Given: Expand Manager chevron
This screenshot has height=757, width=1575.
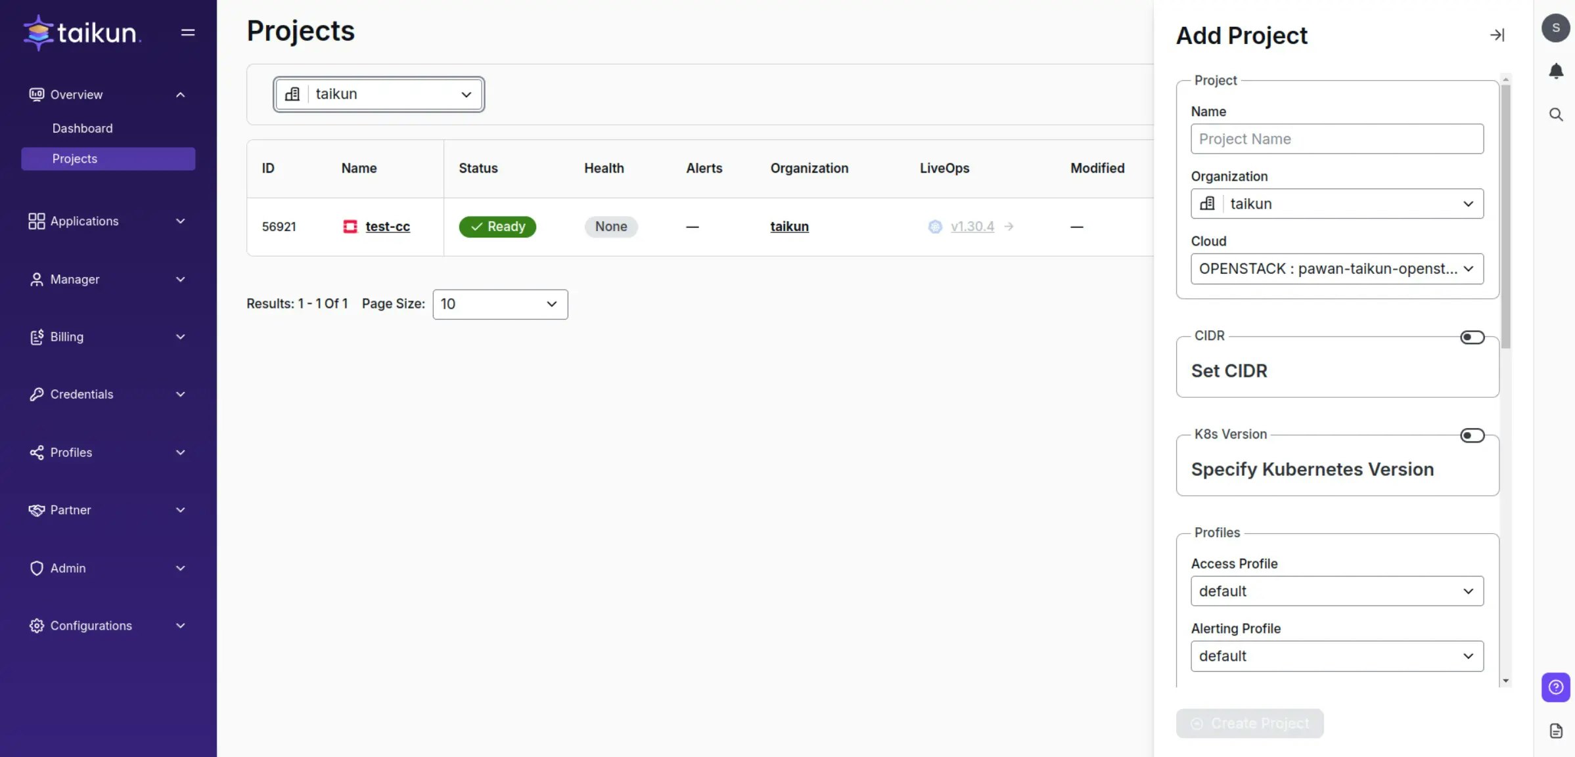Looking at the screenshot, I should [x=180, y=279].
